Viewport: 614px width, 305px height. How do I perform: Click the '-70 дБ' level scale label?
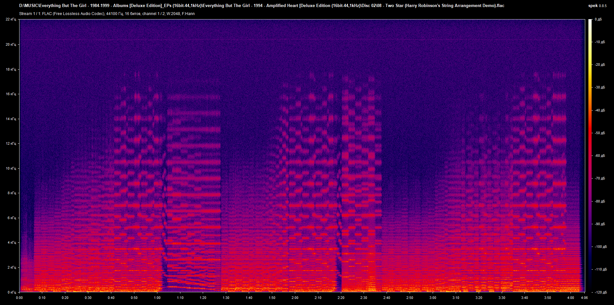599,179
